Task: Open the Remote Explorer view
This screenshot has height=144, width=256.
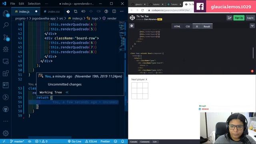Action: pyautogui.click(x=6, y=61)
